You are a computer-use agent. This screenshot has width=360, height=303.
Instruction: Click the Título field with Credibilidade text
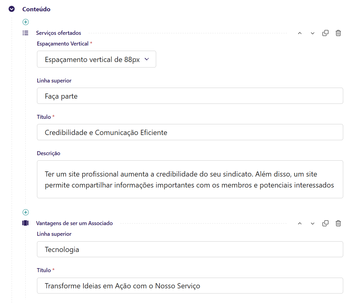(190, 132)
